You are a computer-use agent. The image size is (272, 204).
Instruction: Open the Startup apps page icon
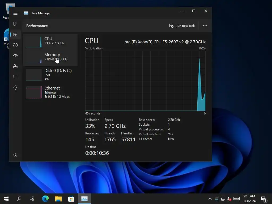click(x=15, y=56)
